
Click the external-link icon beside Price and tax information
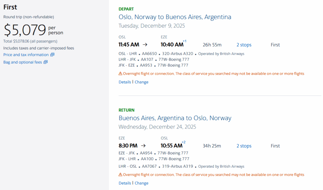(x=52, y=55)
